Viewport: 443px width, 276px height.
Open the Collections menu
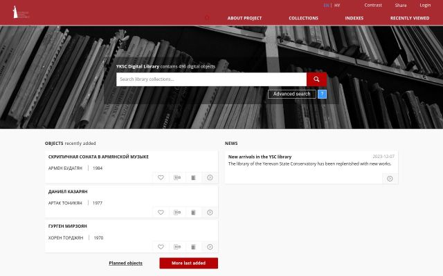pyautogui.click(x=303, y=18)
